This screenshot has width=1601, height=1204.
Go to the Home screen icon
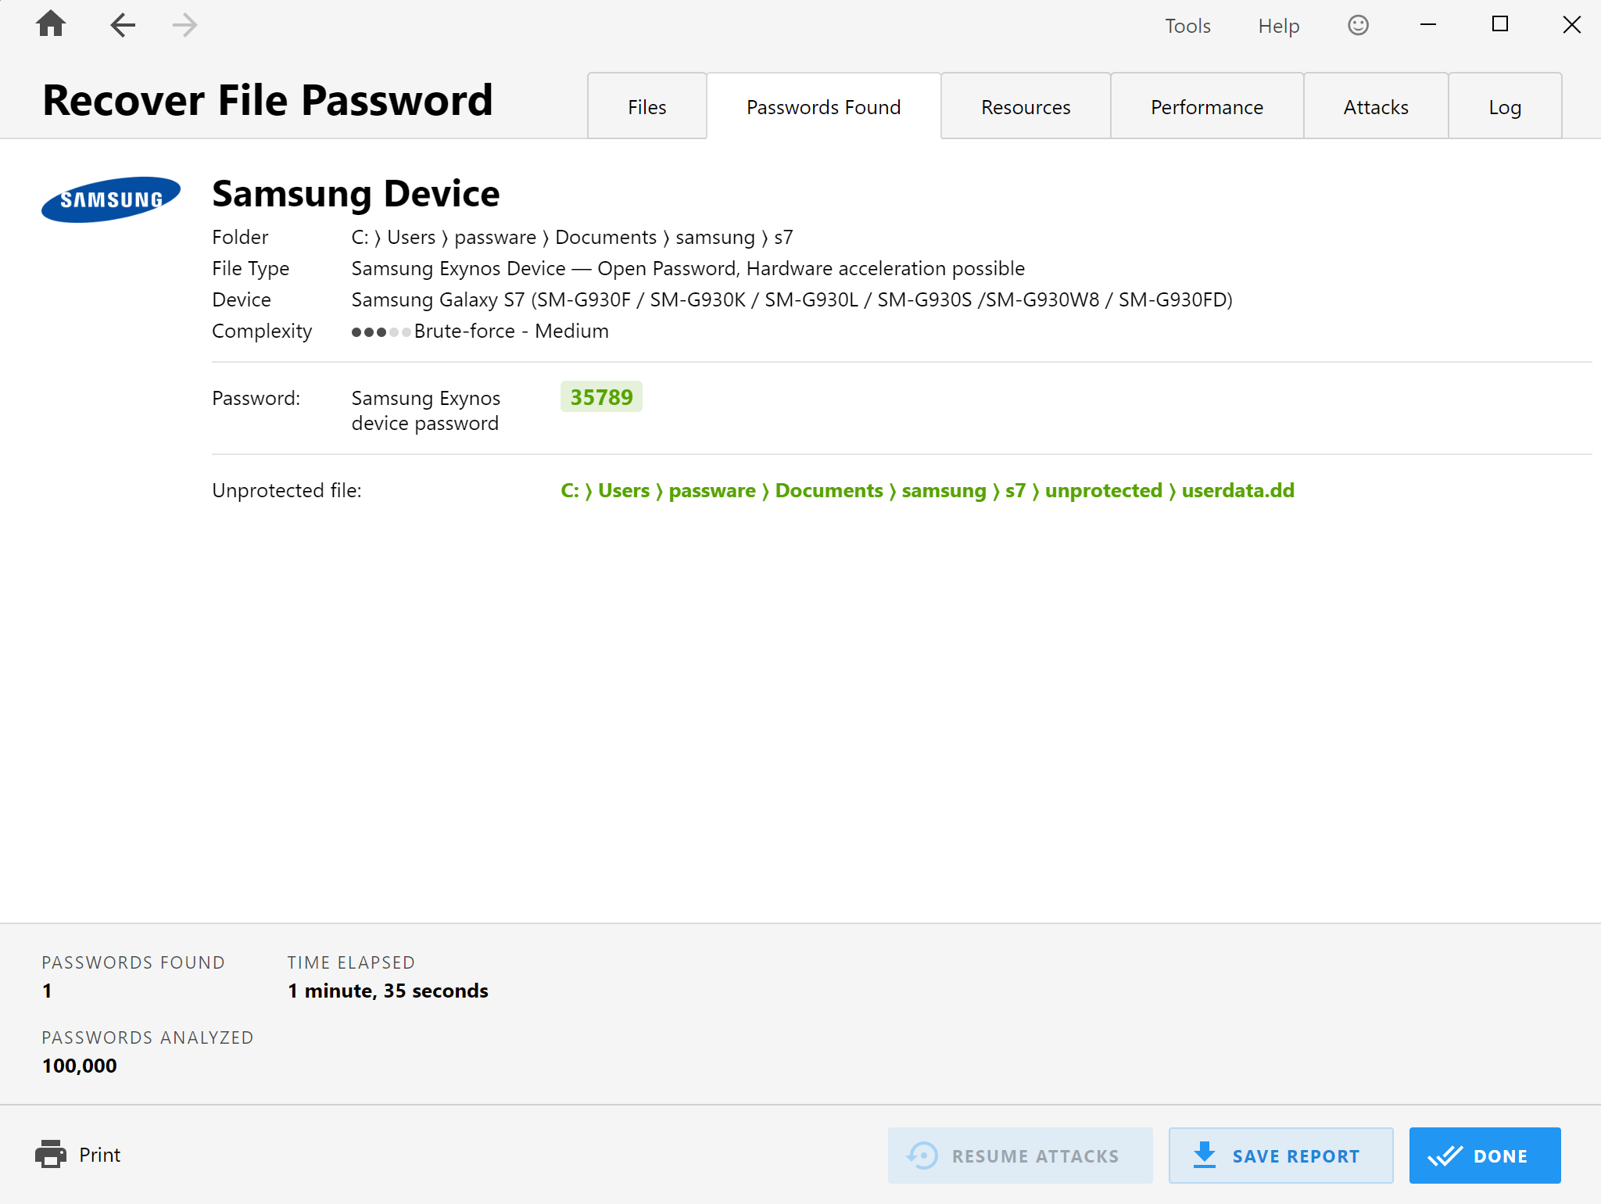51,24
